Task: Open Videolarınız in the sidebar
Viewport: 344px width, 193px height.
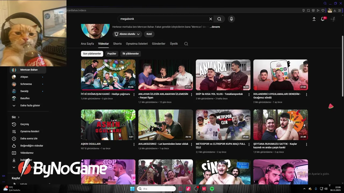Action: point(28,153)
